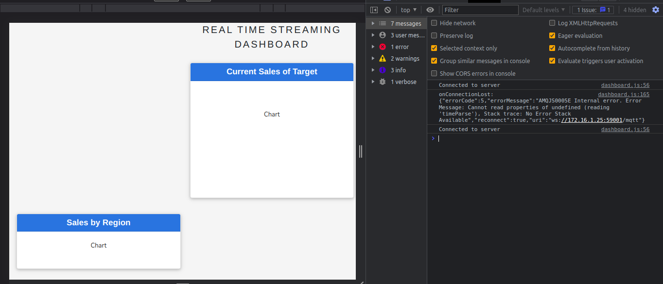This screenshot has width=663, height=284.
Task: Uncheck Evaluate triggers user activation
Action: pyautogui.click(x=552, y=61)
